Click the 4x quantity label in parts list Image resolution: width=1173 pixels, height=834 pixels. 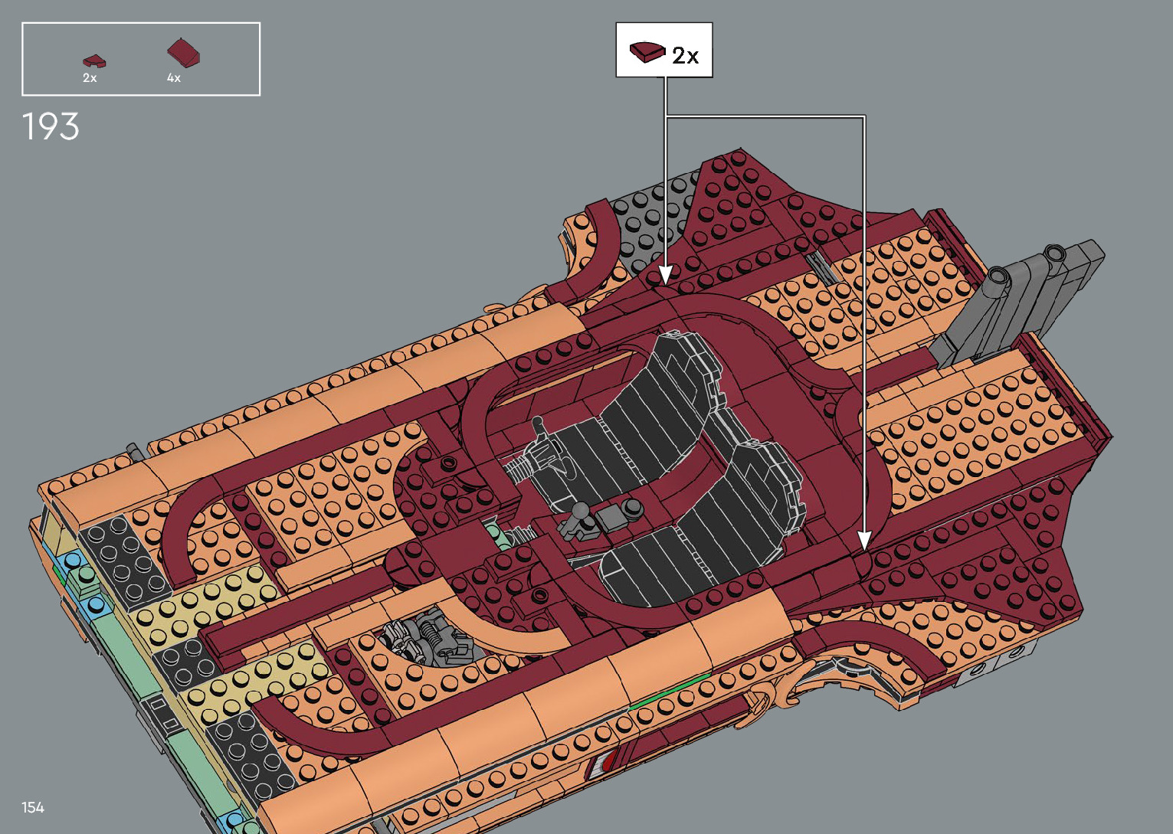[174, 78]
